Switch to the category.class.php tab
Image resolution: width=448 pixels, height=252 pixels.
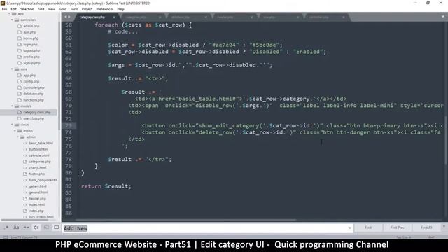pos(92,17)
